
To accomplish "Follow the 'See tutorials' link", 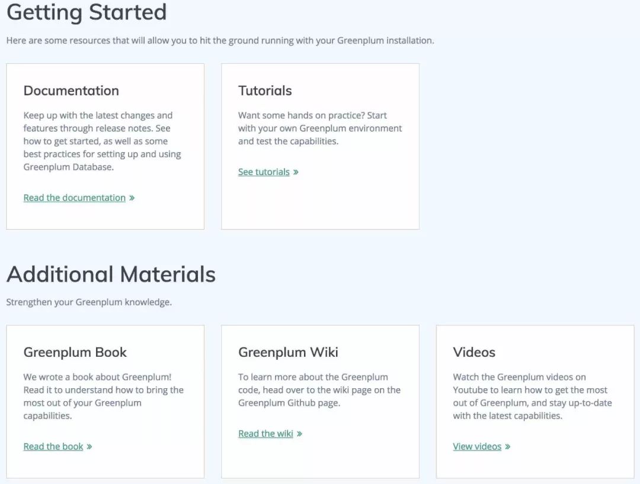I will pyautogui.click(x=264, y=172).
